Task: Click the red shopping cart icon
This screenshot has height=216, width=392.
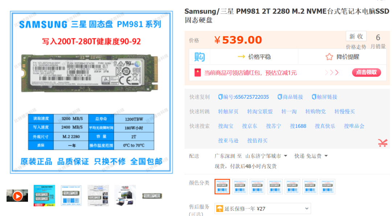Action: pyautogui.click(x=383, y=143)
